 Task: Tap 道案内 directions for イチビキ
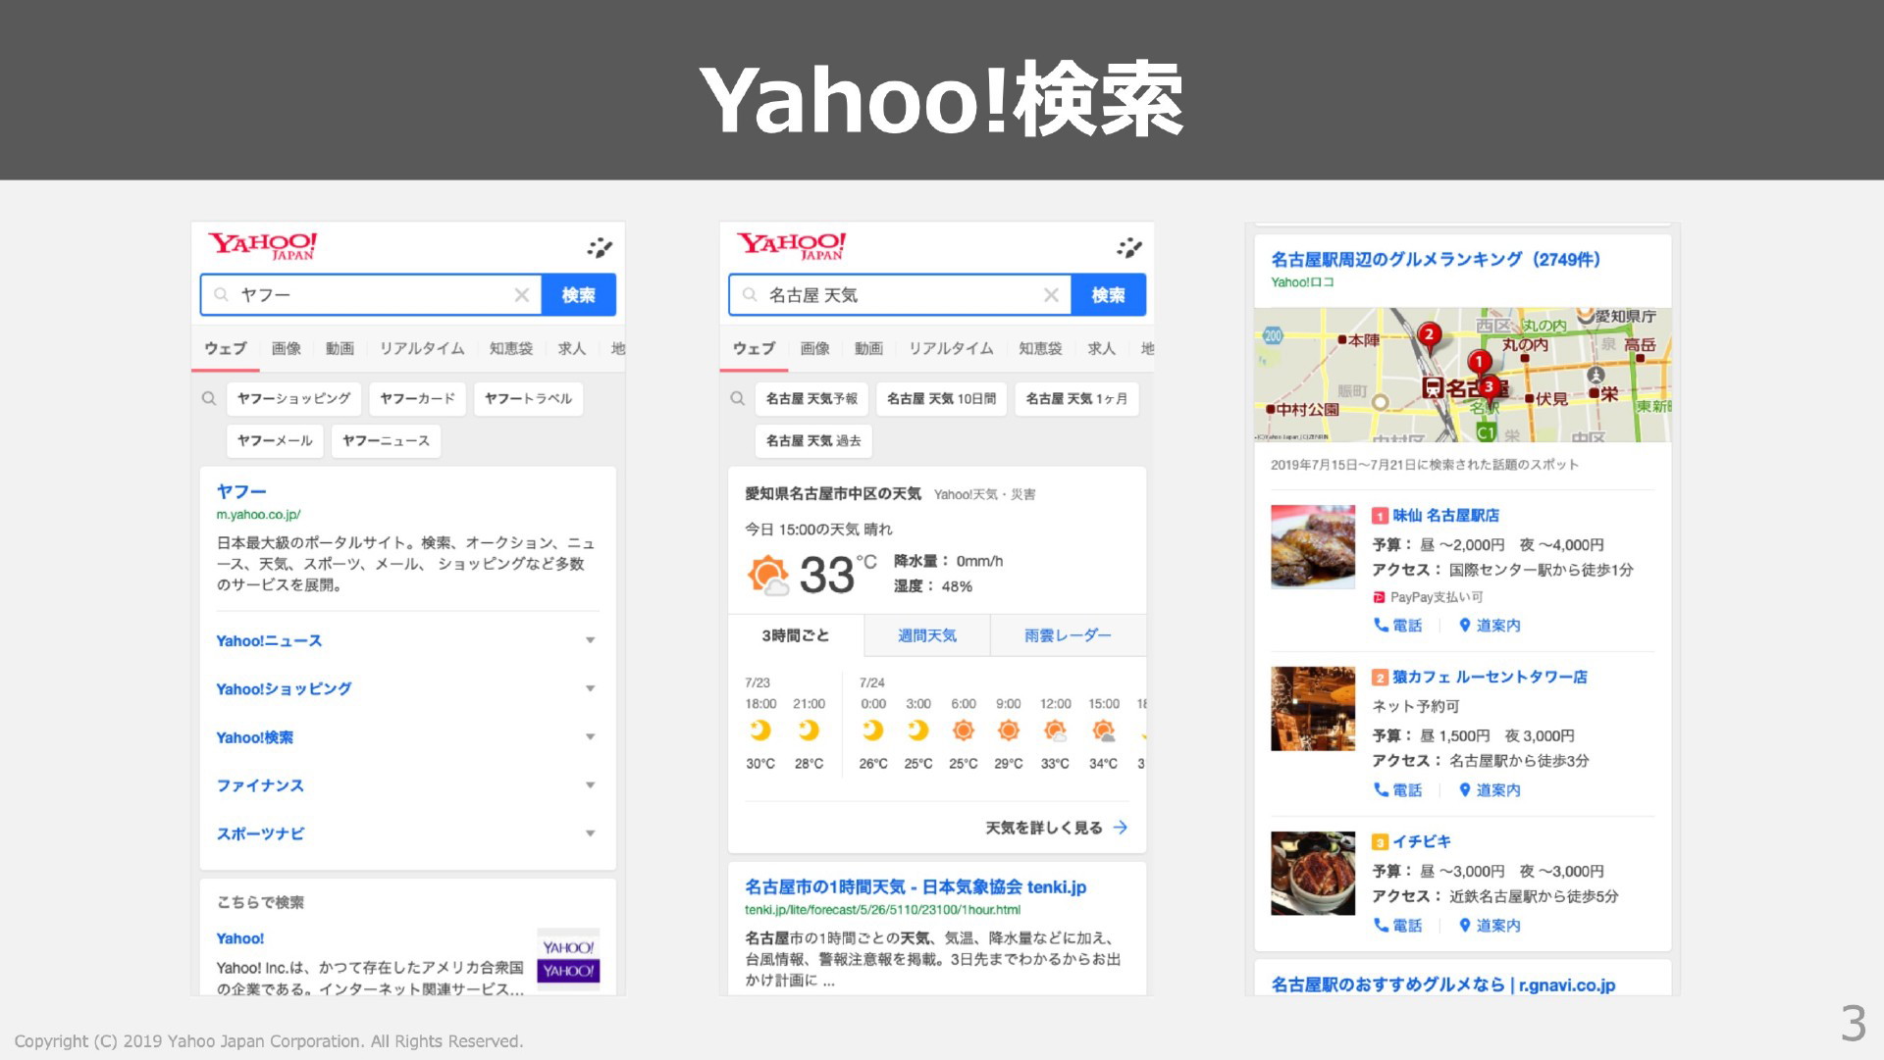click(1490, 925)
